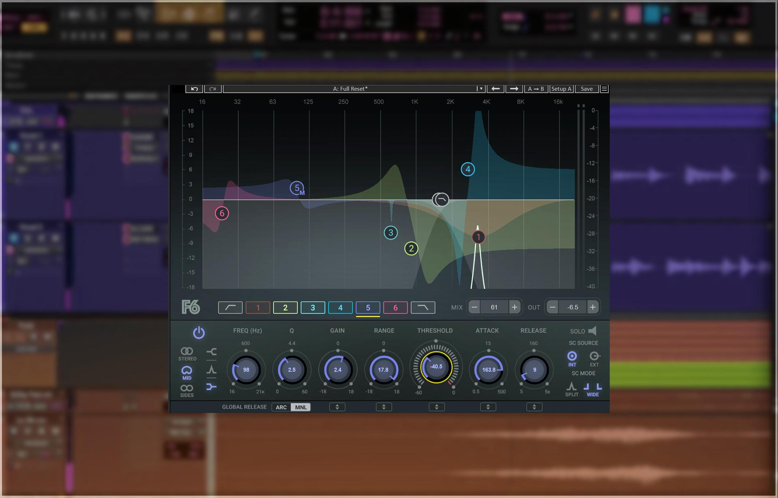Click the Save preset button
Screen dimensions: 778x498
click(x=586, y=89)
